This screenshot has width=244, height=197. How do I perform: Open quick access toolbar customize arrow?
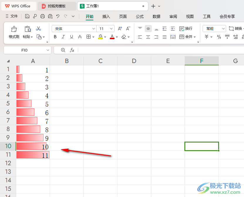(x=73, y=16)
